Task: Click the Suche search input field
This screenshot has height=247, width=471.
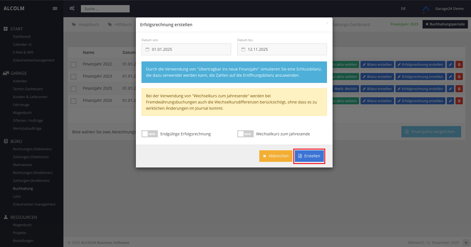Action: pyautogui.click(x=105, y=9)
